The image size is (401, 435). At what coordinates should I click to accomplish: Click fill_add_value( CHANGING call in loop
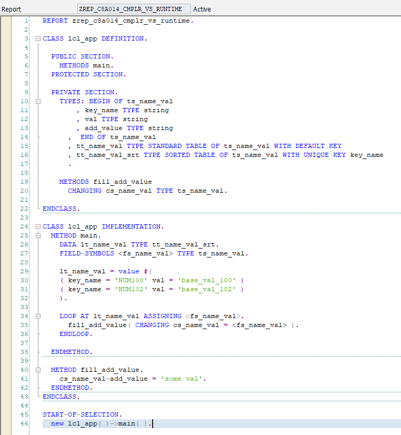[183, 325]
